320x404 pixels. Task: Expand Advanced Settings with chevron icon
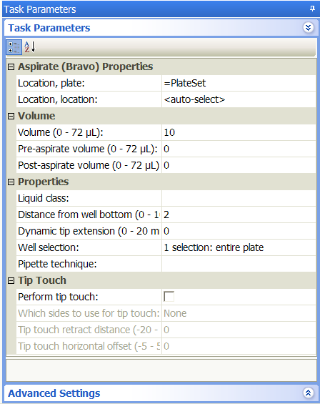(x=308, y=393)
